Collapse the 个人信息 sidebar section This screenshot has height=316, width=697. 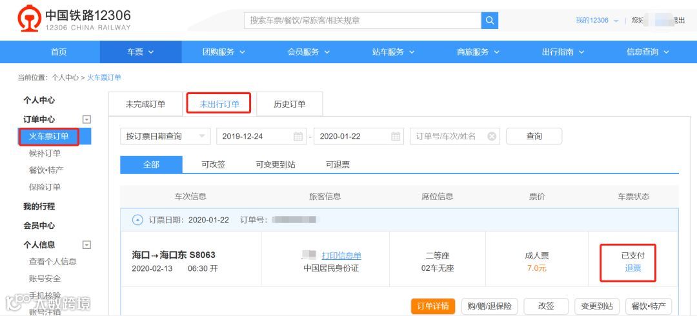86,244
